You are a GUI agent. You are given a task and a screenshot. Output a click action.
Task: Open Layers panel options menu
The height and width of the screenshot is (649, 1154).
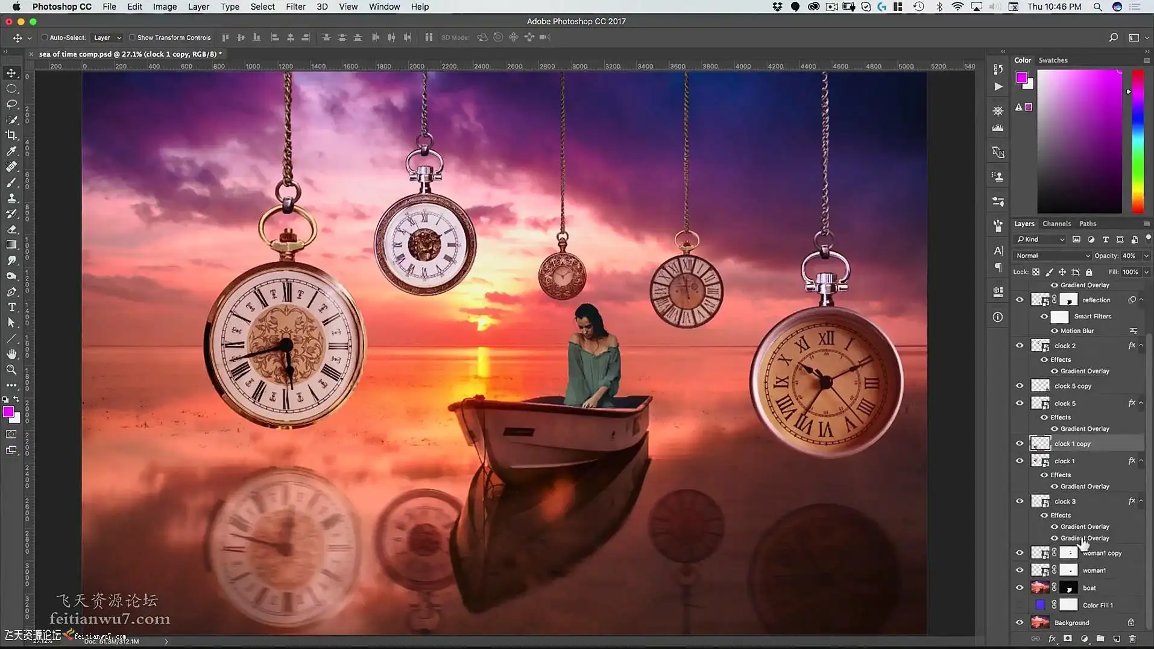click(x=1146, y=224)
